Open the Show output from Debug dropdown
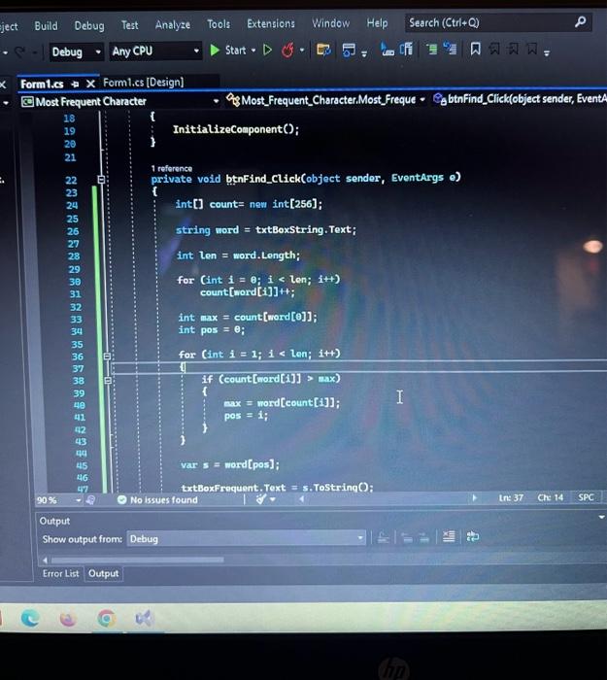 247,539
